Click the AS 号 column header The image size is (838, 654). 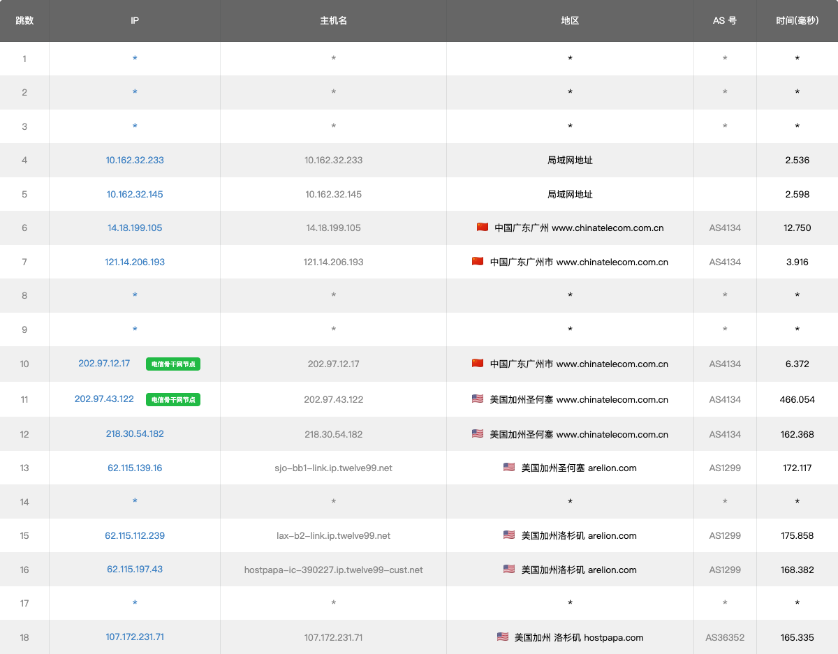pyautogui.click(x=724, y=20)
